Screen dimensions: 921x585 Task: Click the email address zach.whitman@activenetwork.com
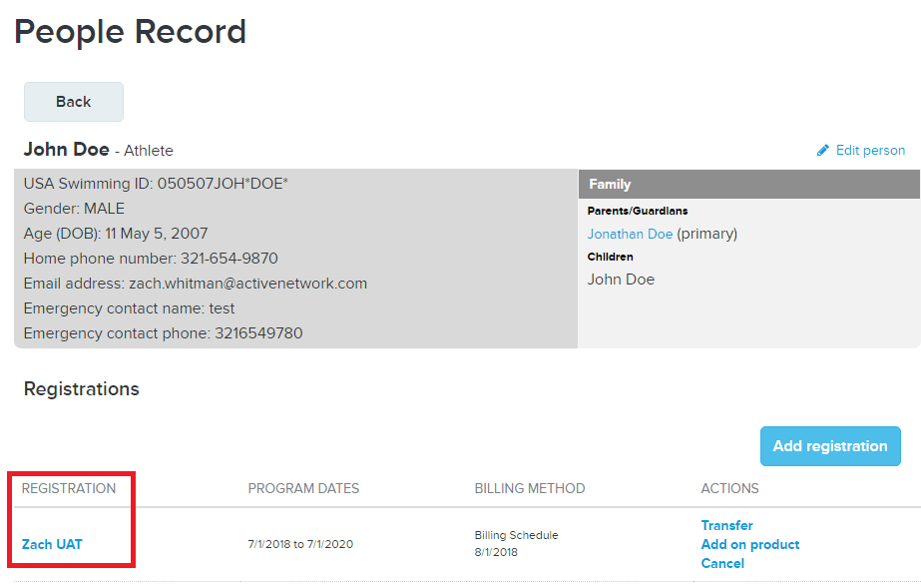[x=247, y=284]
